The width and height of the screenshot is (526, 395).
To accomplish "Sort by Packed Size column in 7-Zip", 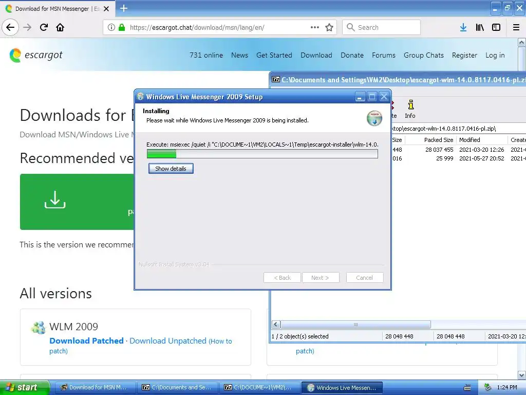I will tap(430, 140).
